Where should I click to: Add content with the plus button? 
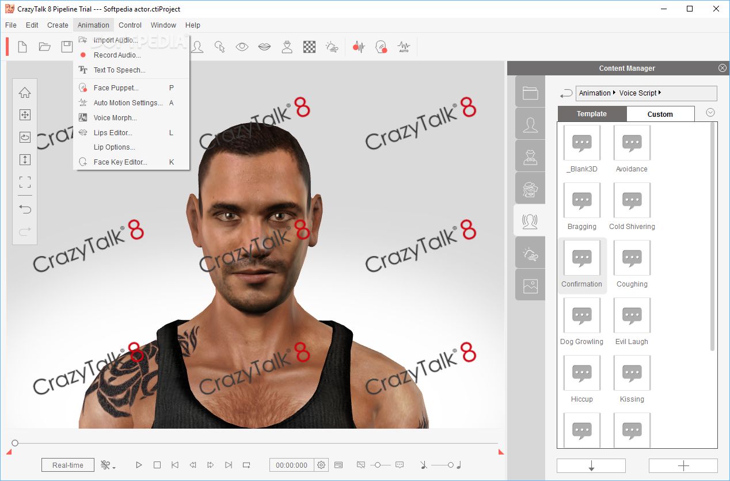coord(683,465)
